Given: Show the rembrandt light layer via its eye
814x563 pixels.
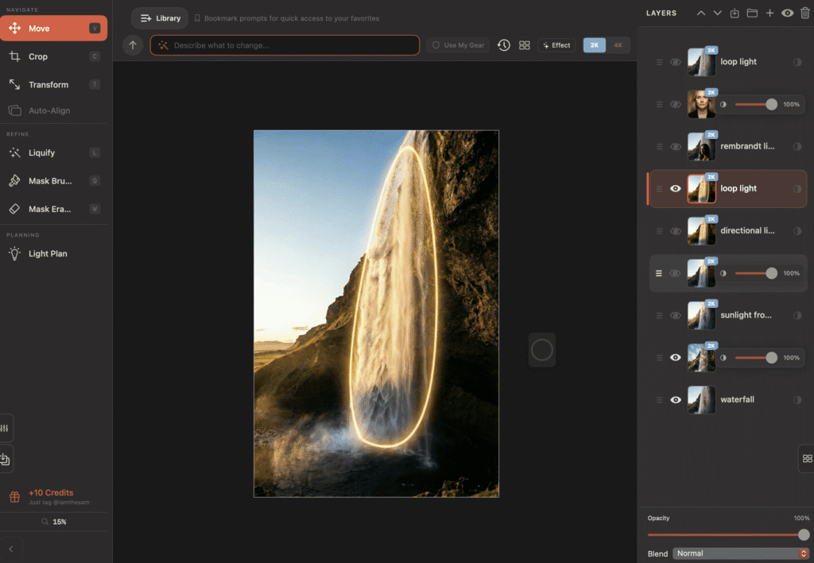Looking at the screenshot, I should [x=676, y=146].
